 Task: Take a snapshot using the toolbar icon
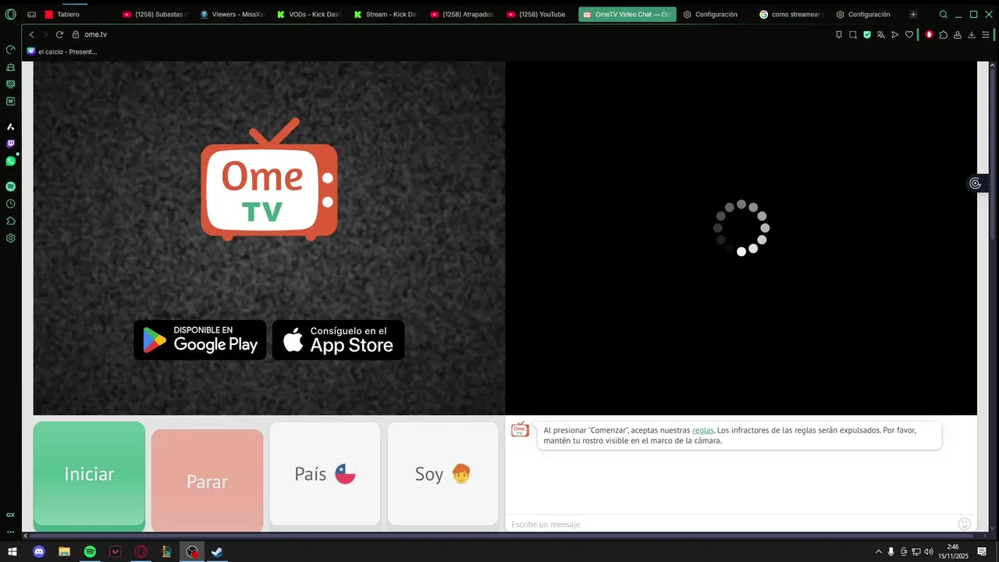pos(853,34)
